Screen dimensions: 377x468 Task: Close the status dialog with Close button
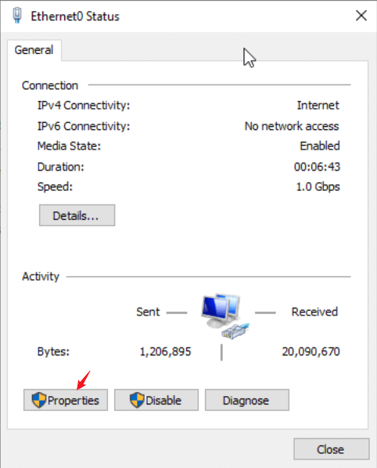(332, 449)
